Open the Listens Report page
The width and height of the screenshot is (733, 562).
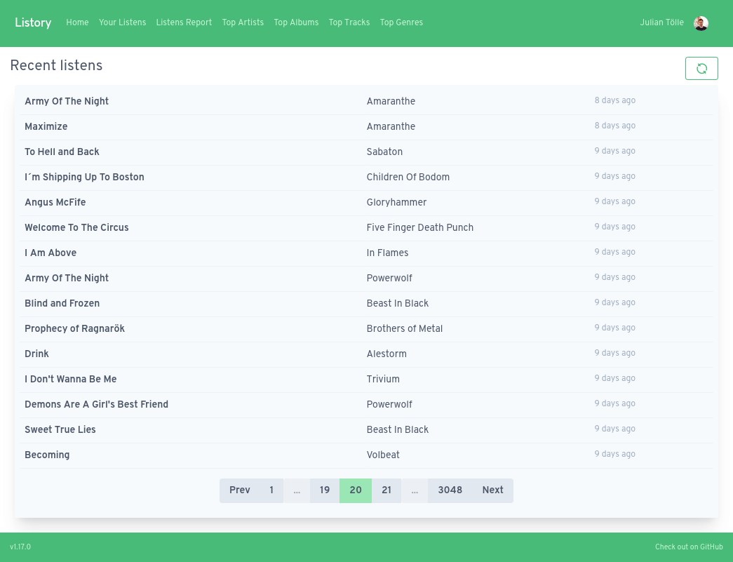click(x=184, y=22)
